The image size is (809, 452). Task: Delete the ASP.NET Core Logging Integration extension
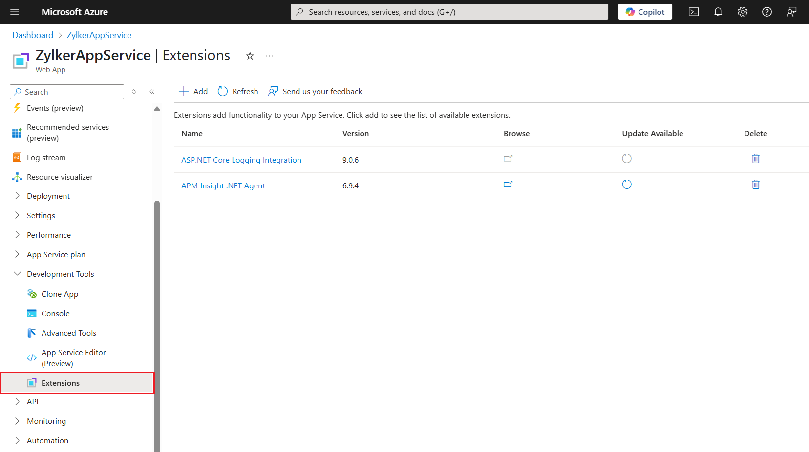coord(755,159)
